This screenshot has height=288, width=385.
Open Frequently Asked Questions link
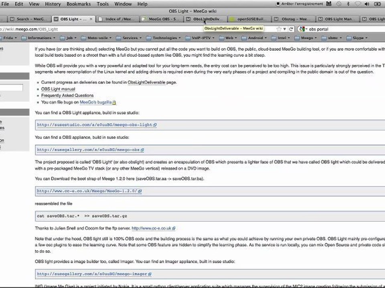tap(67, 96)
